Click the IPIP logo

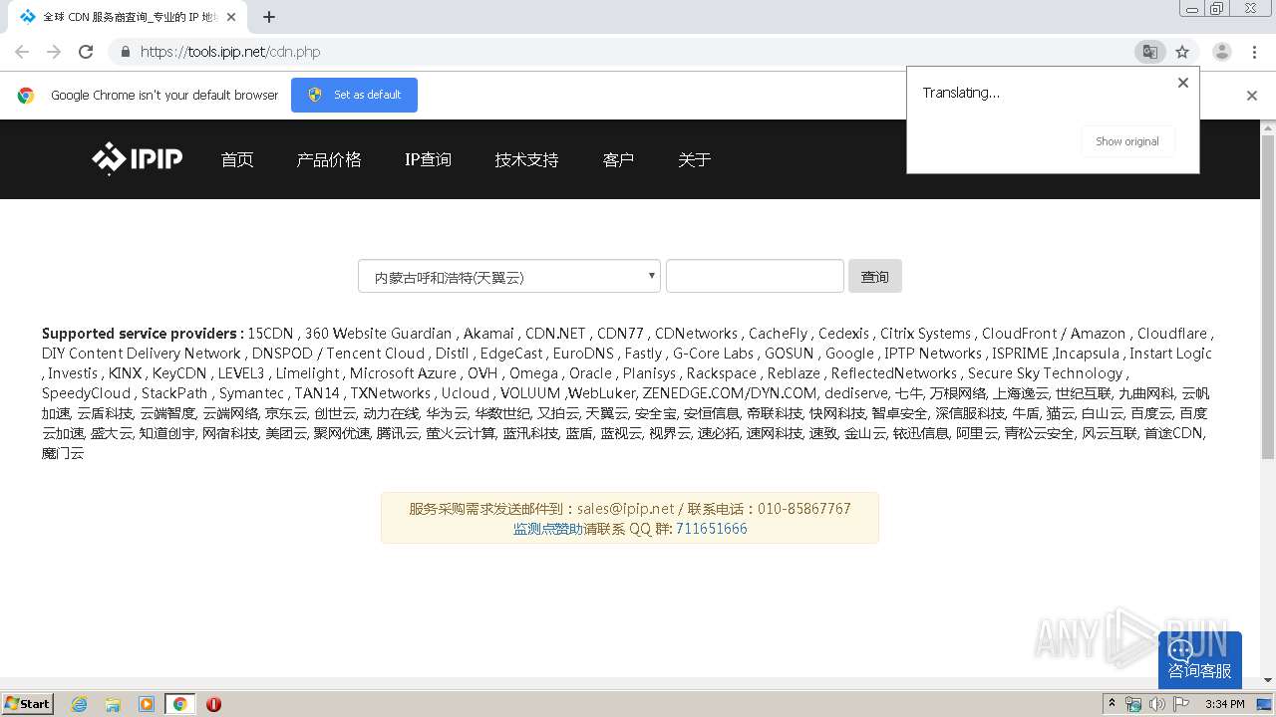coord(138,158)
